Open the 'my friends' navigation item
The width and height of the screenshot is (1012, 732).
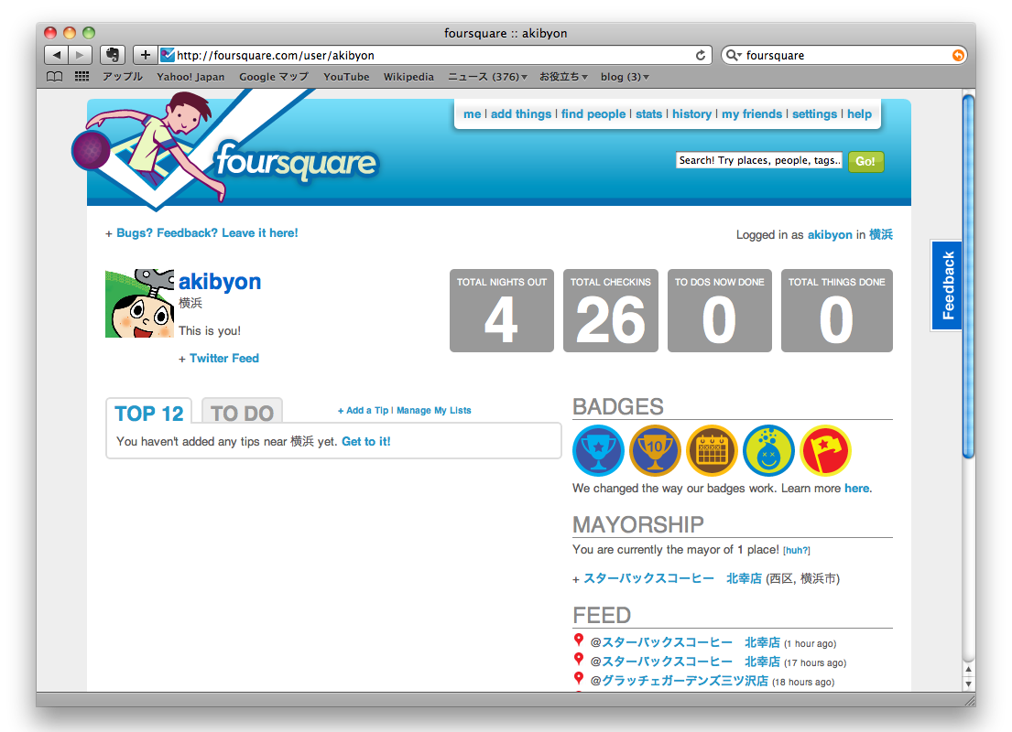[x=752, y=114]
